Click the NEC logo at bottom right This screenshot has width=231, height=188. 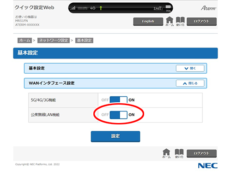pyautogui.click(x=208, y=166)
